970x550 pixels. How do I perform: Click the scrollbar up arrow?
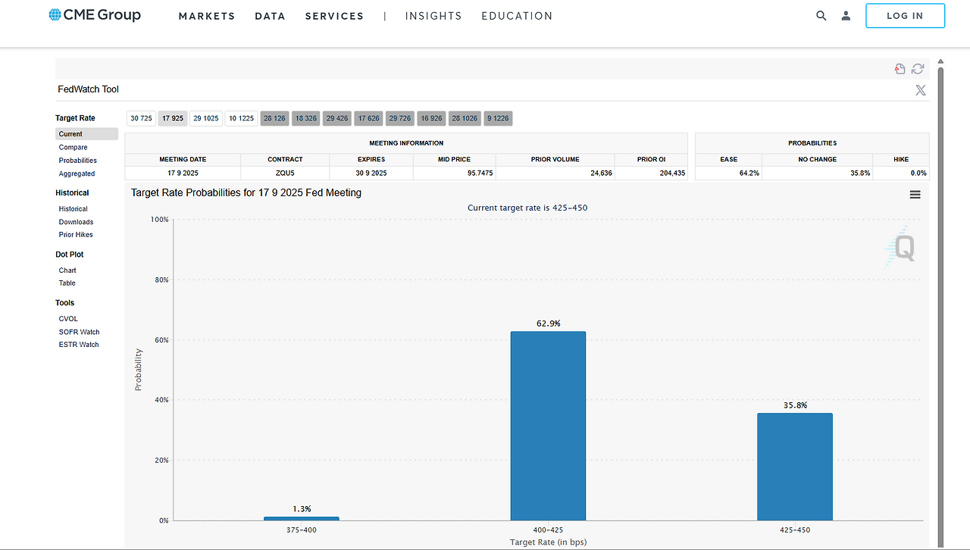[941, 61]
